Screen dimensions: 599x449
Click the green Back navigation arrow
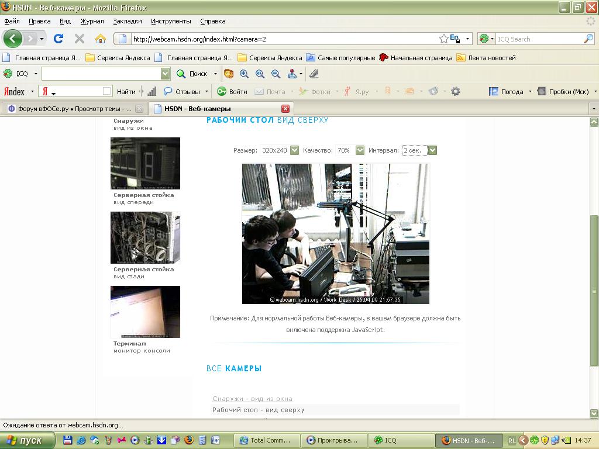pos(13,39)
